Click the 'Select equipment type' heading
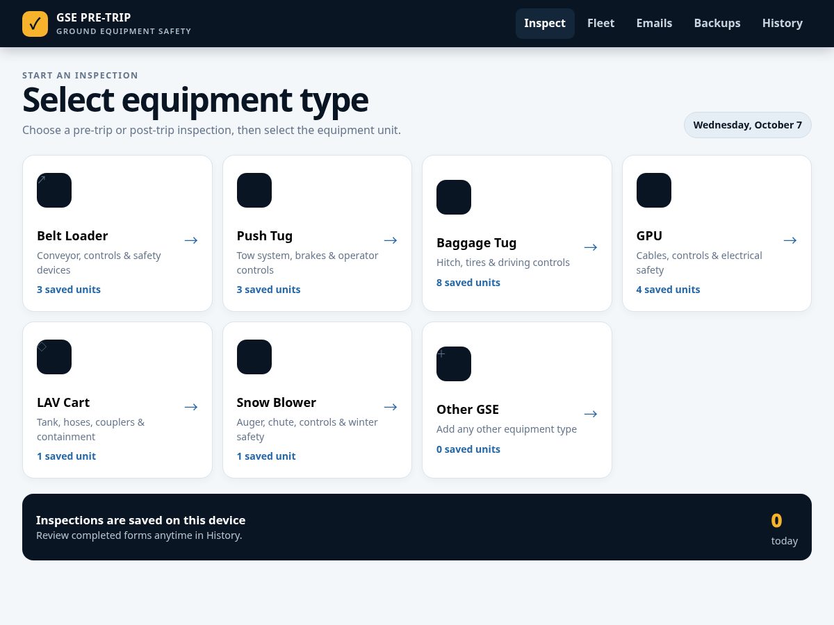This screenshot has height=625, width=834. (x=195, y=100)
